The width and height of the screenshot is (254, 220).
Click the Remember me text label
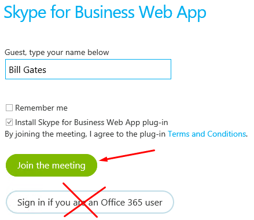coord(41,108)
